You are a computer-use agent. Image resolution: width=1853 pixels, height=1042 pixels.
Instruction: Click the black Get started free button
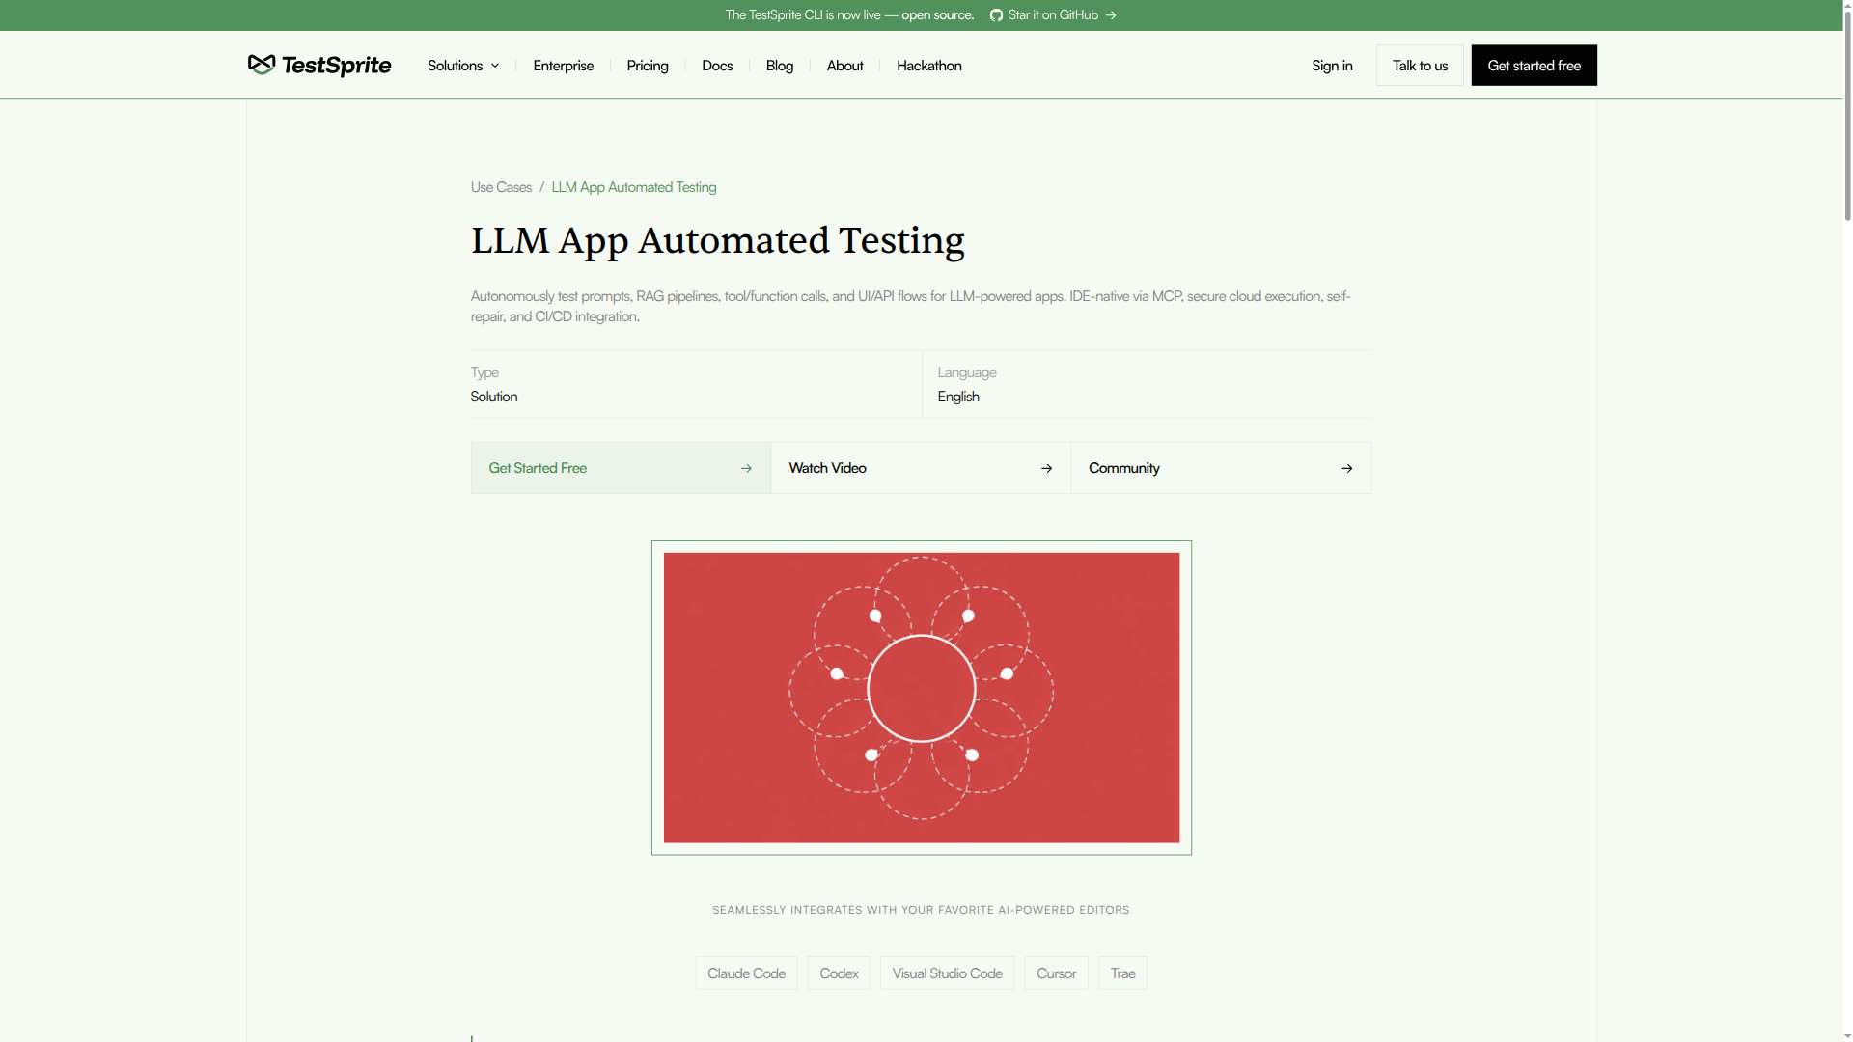1534,66
